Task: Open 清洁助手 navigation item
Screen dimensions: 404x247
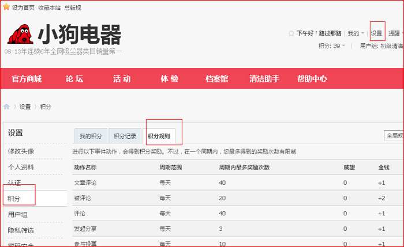Action: [x=264, y=79]
